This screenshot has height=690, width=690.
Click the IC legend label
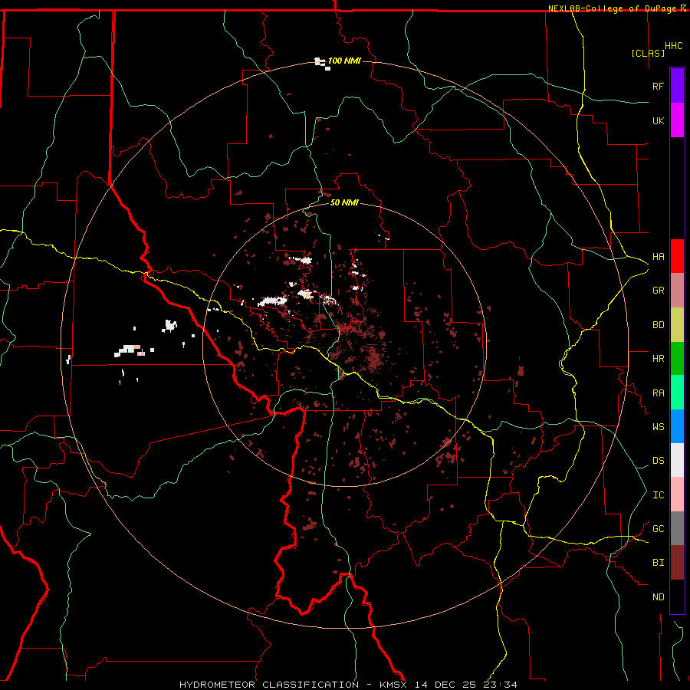(658, 495)
